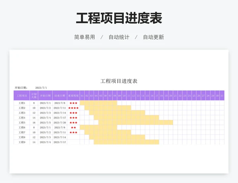Click the 计划天数 column header
The width and height of the screenshot is (238, 183).
34,95
